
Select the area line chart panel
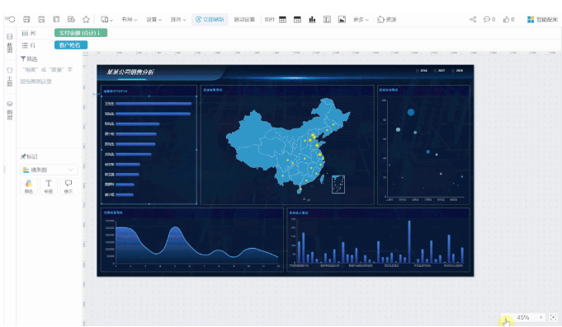tap(192, 240)
